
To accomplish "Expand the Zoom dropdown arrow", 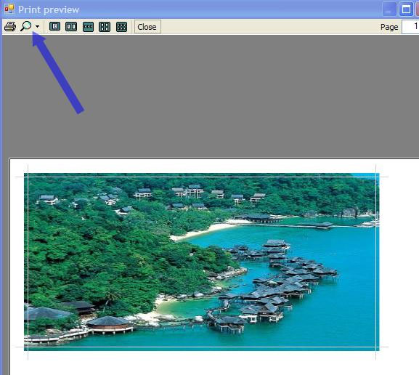I will pos(37,26).
